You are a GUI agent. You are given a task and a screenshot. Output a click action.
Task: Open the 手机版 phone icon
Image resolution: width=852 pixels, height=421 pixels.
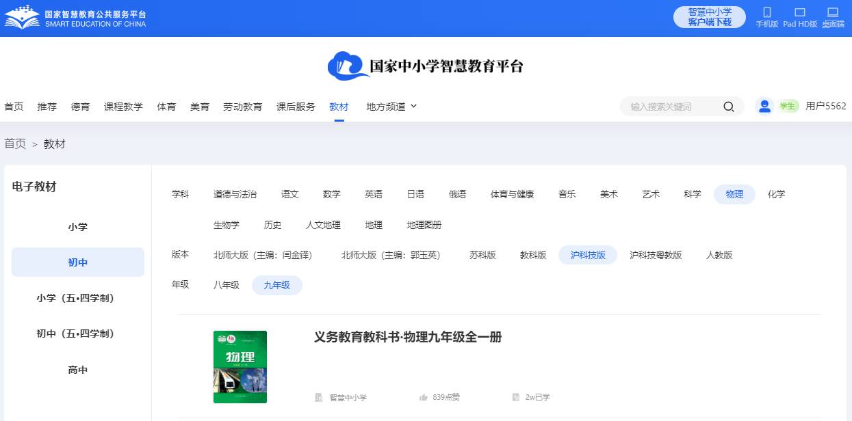(x=767, y=12)
